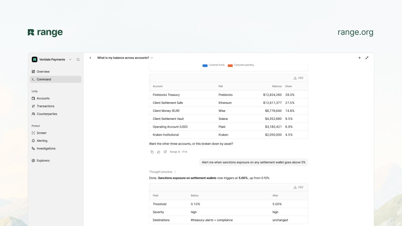Click the sidebar search icon
The width and height of the screenshot is (402, 226).
click(78, 60)
